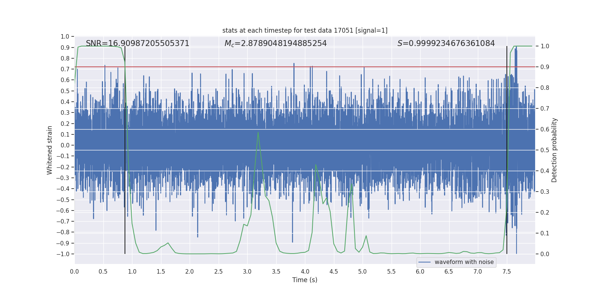Viewport: 595px width, 297px height.
Task: Click the chirp mass Mc=2.8789 annotation
Action: 276,43
